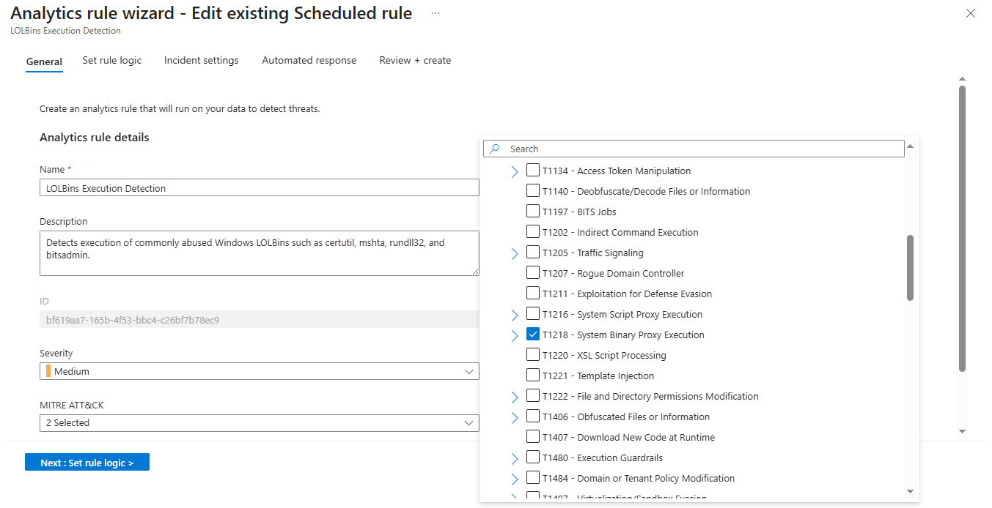992x508 pixels.
Task: Click the rule Name input field
Action: pyautogui.click(x=260, y=188)
